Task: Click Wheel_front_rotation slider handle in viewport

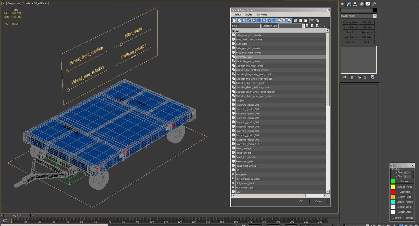Action: [67, 71]
